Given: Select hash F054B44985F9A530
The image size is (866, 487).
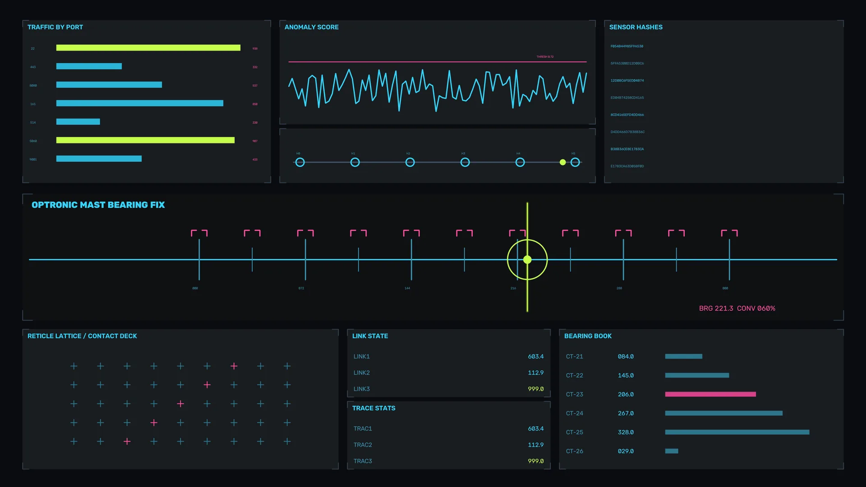Looking at the screenshot, I should tap(627, 46).
